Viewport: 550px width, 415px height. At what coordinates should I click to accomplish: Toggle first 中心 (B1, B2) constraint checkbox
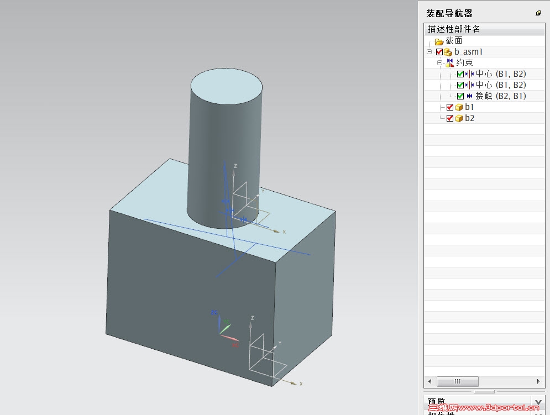[x=460, y=74]
